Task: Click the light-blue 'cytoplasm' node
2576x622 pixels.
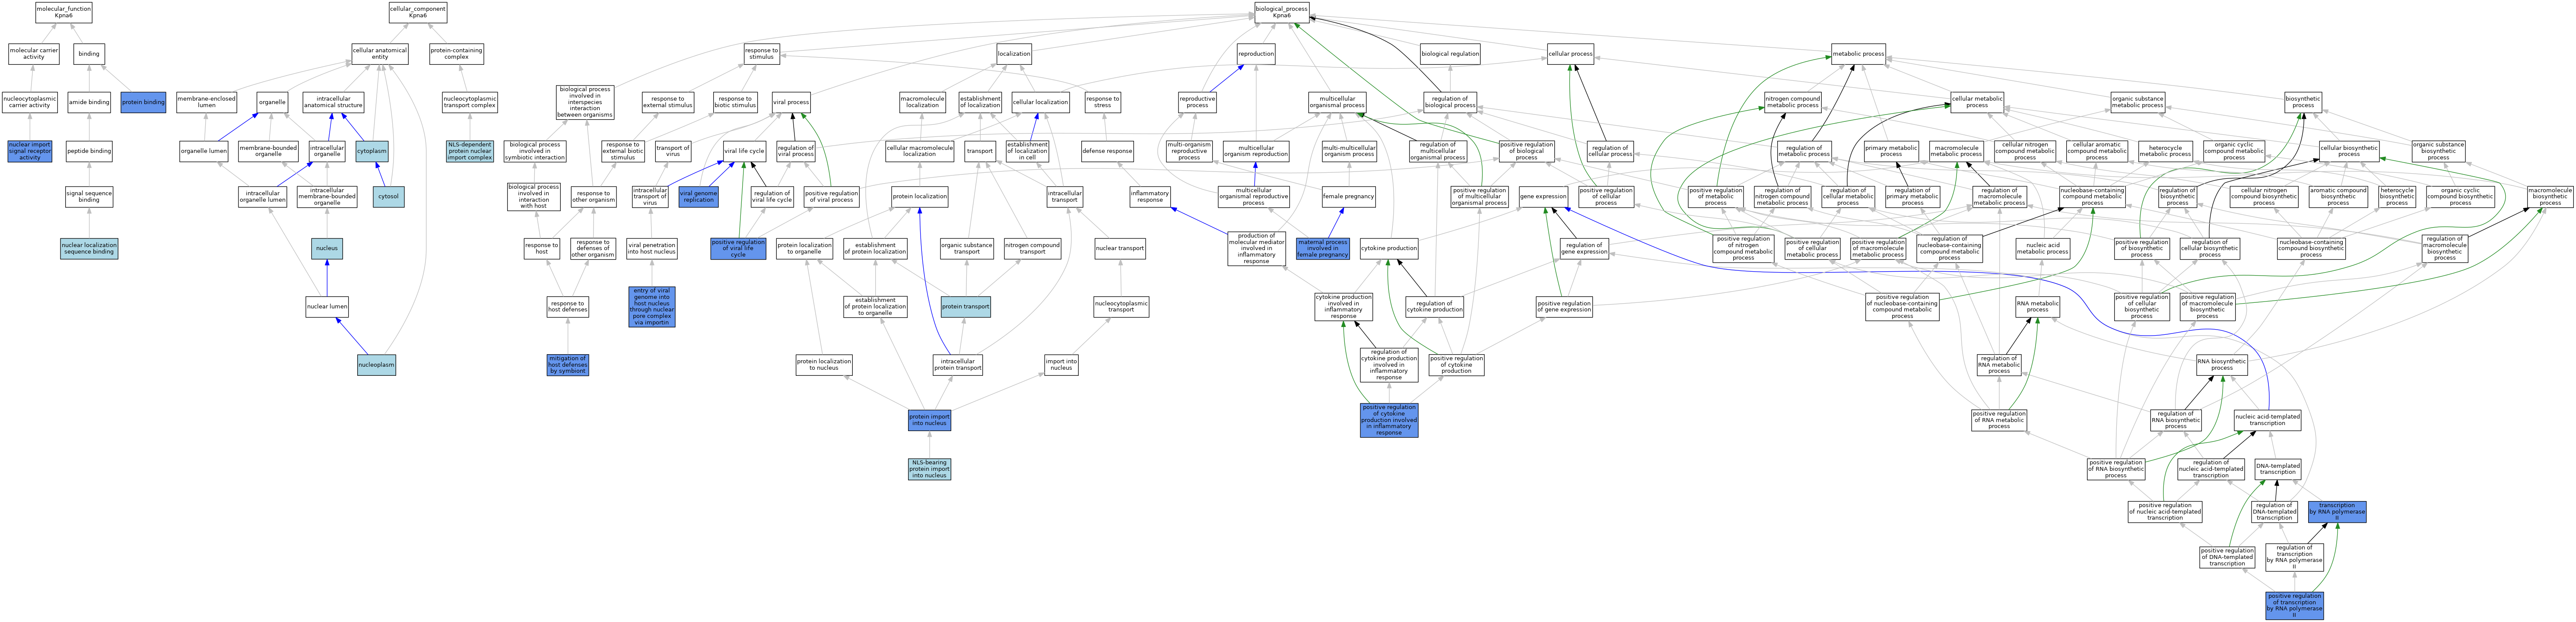Action: coord(372,151)
